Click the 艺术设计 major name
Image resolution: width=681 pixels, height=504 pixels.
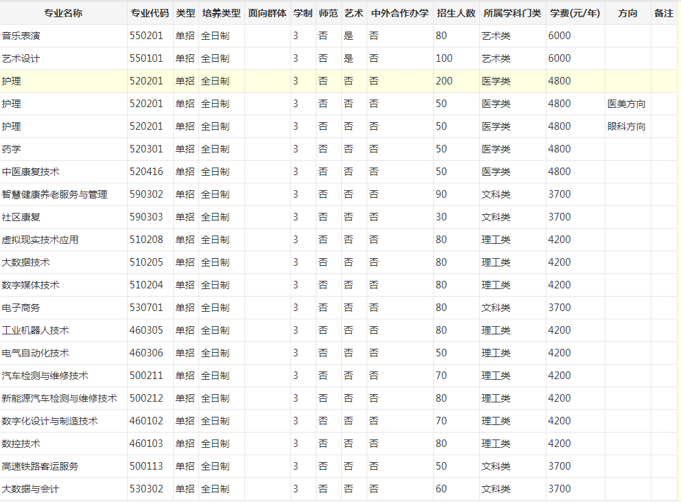[x=21, y=58]
